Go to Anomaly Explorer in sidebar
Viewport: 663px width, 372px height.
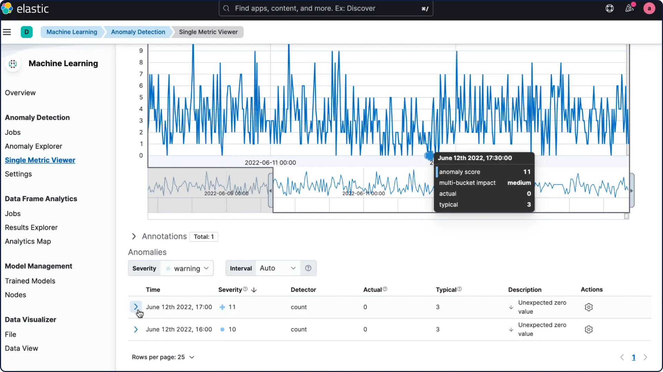pos(33,146)
